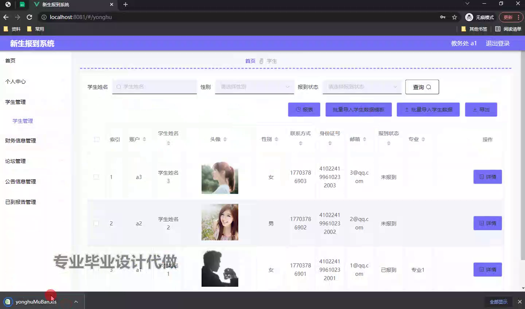This screenshot has width=525, height=309.
Task: Sort by 性别 column arrows
Action: 276,139
